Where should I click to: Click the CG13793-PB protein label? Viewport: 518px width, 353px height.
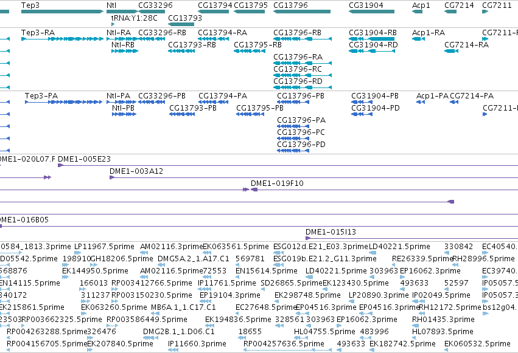[x=193, y=108]
